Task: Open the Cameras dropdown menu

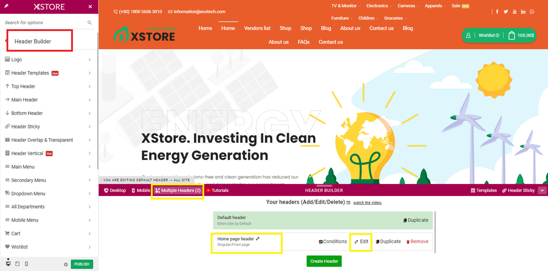Action: click(x=408, y=6)
